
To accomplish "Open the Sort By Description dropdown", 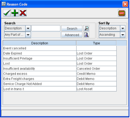I will point(123,28).
